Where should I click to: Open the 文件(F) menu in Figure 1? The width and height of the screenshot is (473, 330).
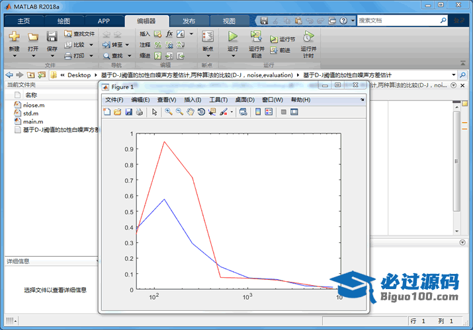pos(114,100)
